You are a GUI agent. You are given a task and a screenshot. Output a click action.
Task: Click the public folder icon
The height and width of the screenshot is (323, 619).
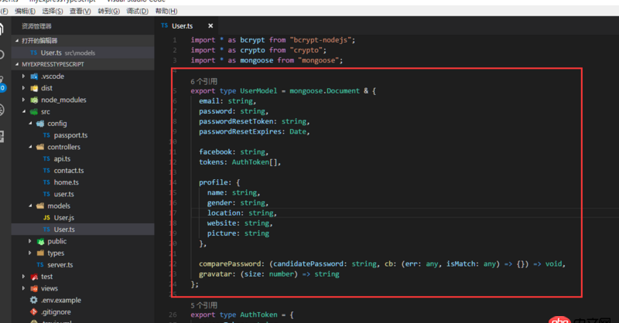40,241
